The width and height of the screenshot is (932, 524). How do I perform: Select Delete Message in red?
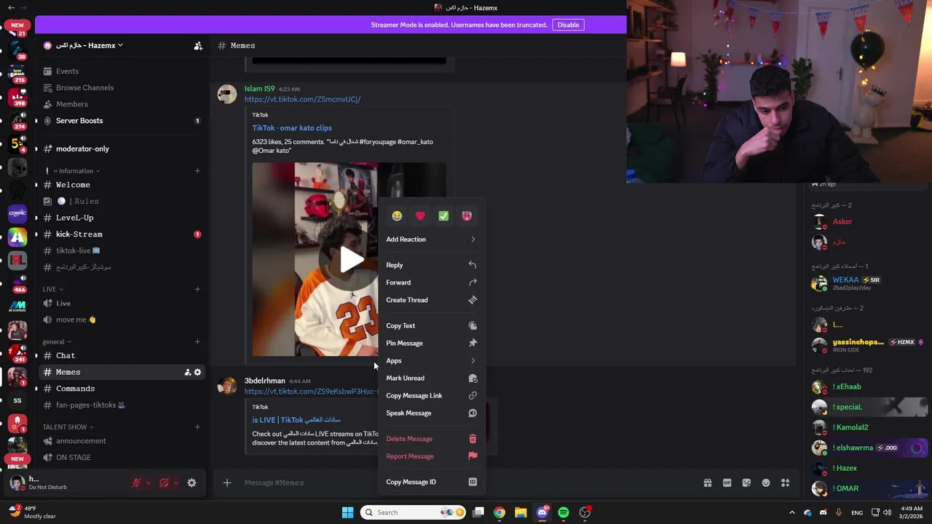431,439
